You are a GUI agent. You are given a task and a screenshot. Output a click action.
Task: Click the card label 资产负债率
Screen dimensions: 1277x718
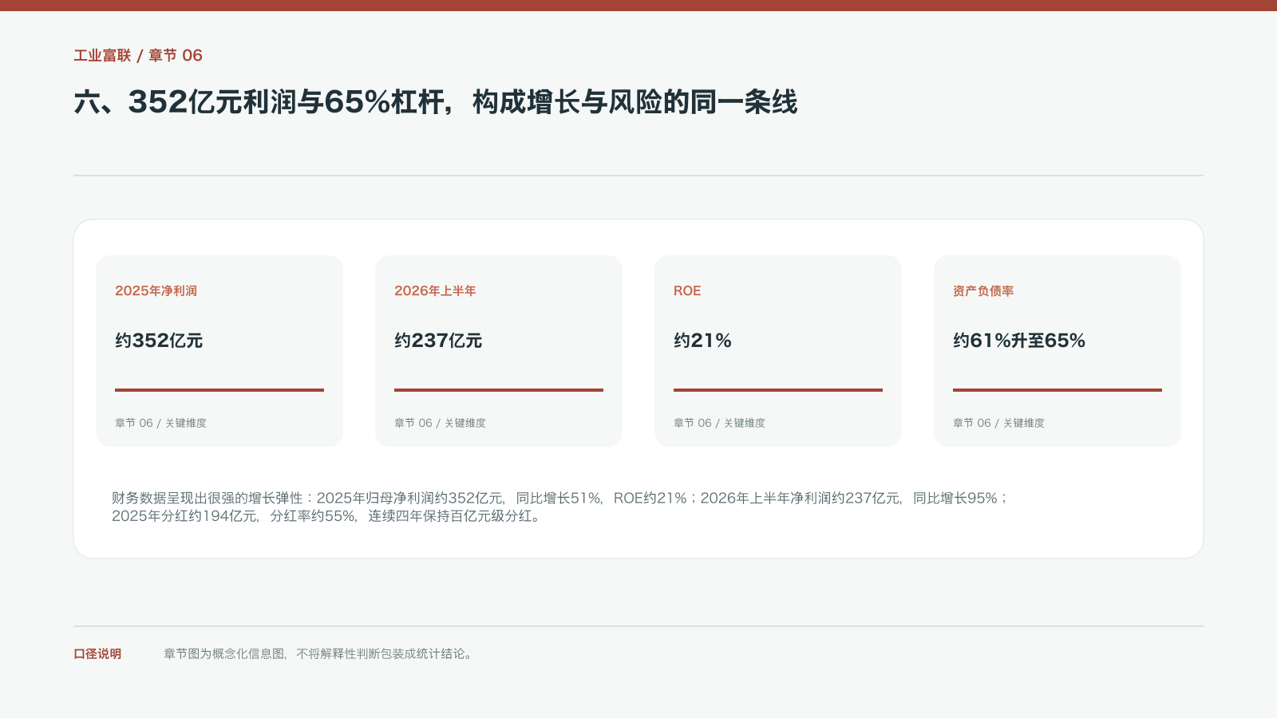pyautogui.click(x=983, y=290)
